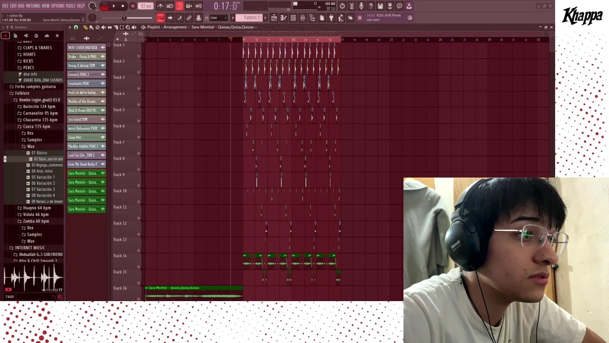Viewport: 609px width, 343px height.
Task: Select the BEST I EVER HAD KICK clip
Action: point(87,47)
